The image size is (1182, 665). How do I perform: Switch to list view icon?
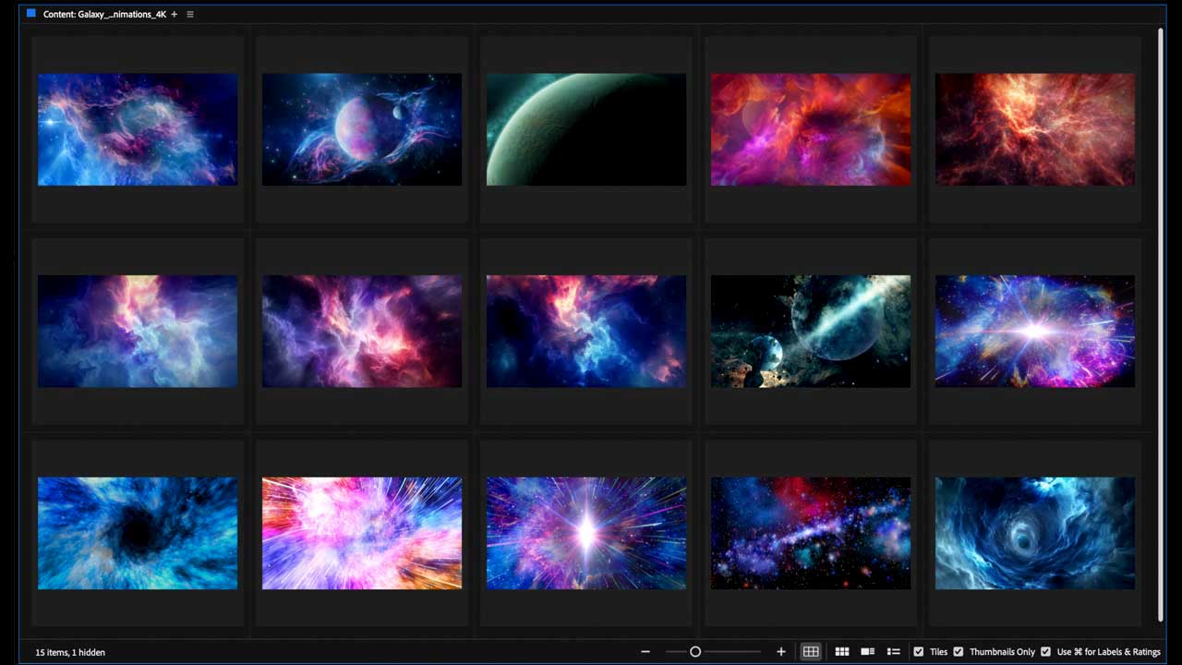point(894,652)
